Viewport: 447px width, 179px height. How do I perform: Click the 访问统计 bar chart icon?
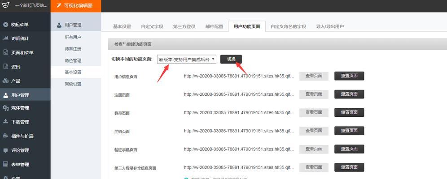tap(5, 38)
